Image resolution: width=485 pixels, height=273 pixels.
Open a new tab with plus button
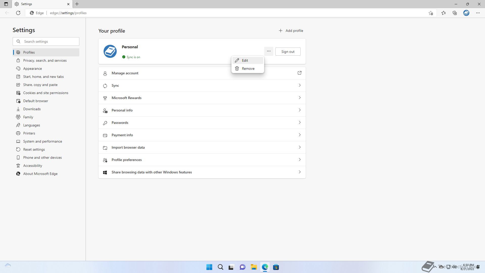pos(77,4)
